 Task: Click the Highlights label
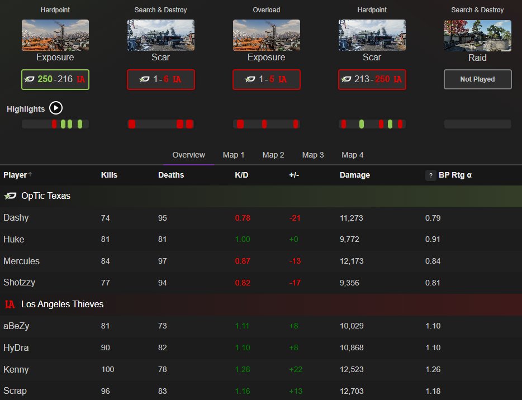[26, 109]
